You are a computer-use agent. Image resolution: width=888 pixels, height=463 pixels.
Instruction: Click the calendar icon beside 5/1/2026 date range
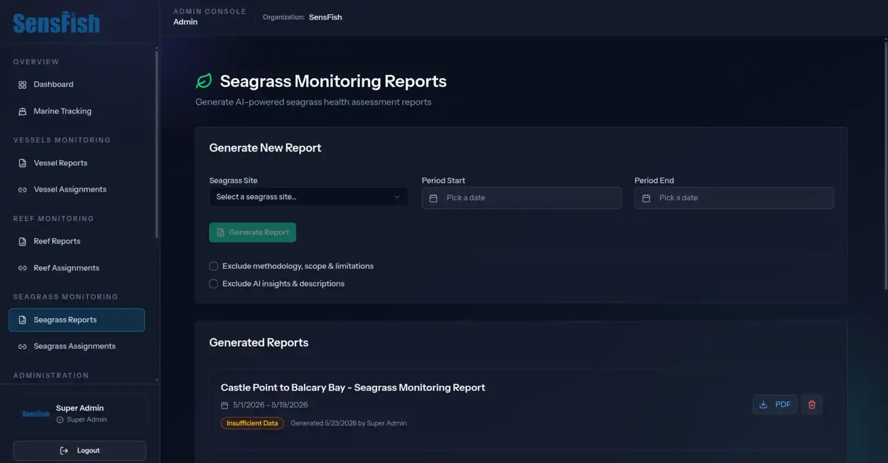(224, 405)
